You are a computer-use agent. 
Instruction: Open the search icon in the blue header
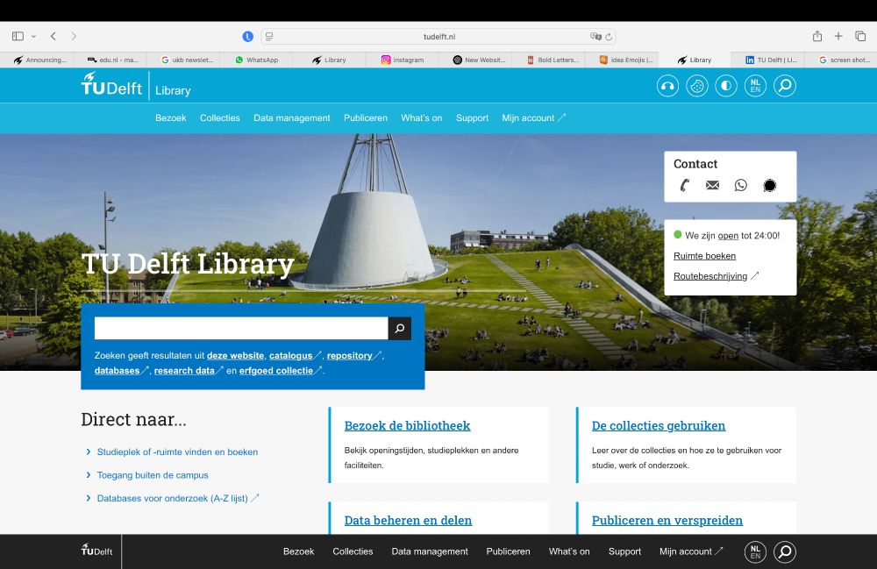click(785, 86)
